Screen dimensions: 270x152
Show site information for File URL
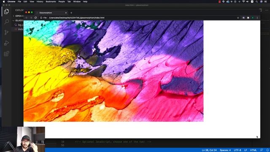tap(43, 18)
